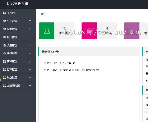Click the 会员管理 sidebar icon
The width and height of the screenshot is (148, 122).
(x=4, y=21)
